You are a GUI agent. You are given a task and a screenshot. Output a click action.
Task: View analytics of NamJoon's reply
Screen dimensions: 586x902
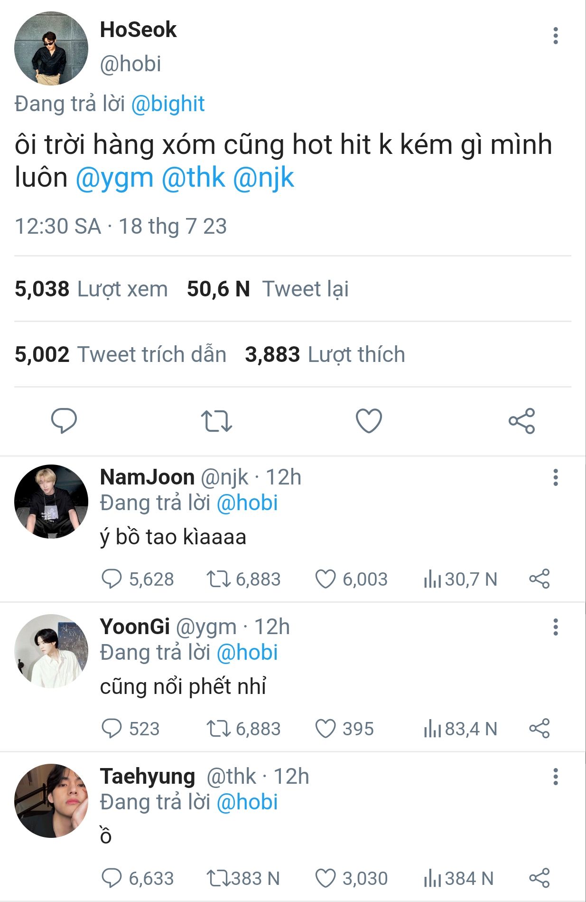tap(432, 579)
